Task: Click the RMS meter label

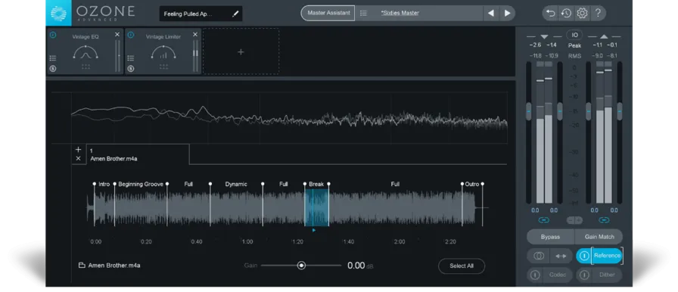Action: (574, 56)
